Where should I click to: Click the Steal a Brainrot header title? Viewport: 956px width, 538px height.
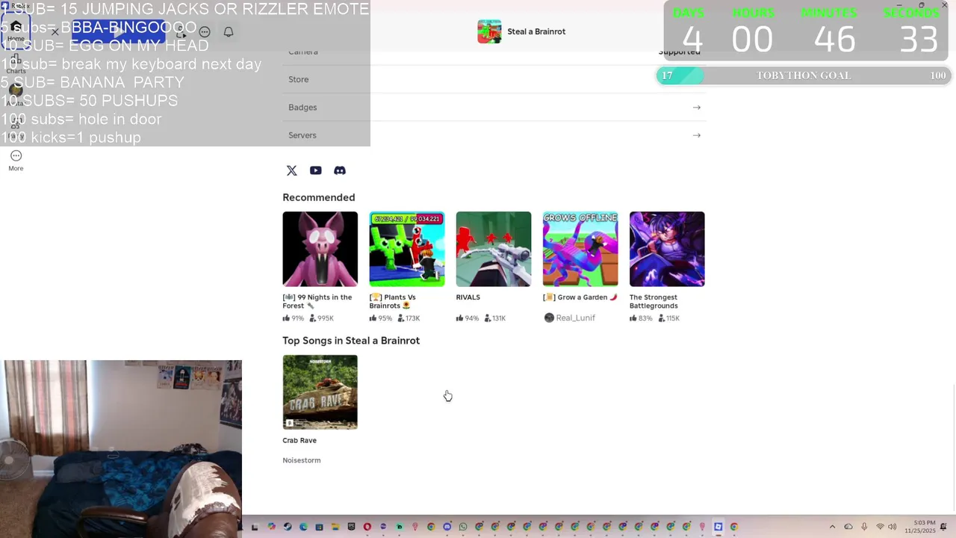pyautogui.click(x=536, y=31)
